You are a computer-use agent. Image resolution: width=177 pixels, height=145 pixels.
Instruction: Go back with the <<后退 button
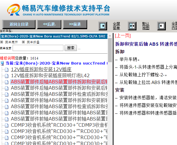click(49, 24)
